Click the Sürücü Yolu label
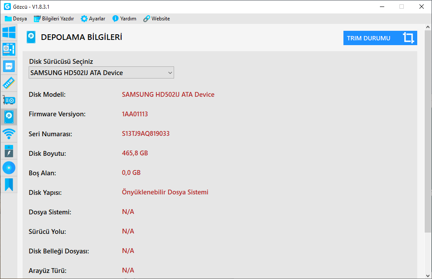The height and width of the screenshot is (279, 432). [47, 232]
